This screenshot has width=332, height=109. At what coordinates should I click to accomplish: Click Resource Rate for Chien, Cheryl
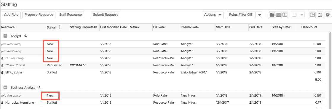[x=163, y=65]
